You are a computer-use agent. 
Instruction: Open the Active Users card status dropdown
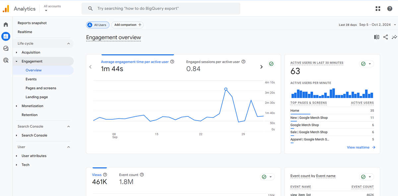click(x=366, y=64)
